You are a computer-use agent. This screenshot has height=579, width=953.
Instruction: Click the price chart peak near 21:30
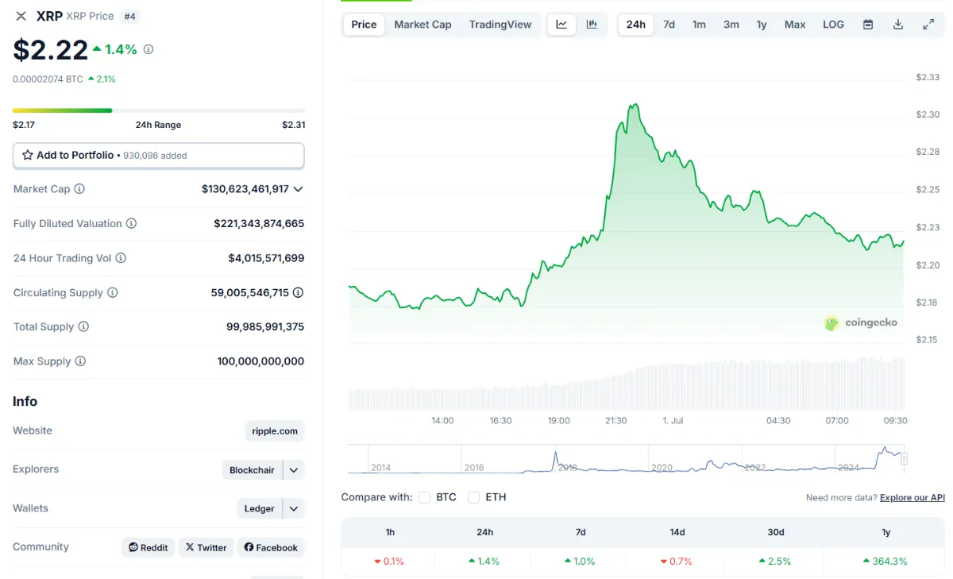[634, 105]
